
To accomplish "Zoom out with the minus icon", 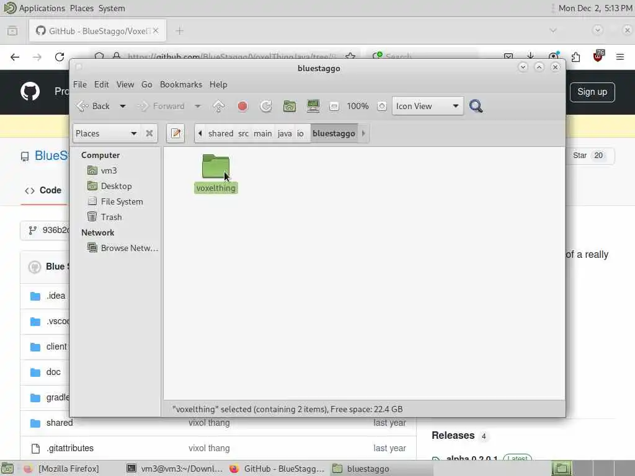I will coord(334,107).
